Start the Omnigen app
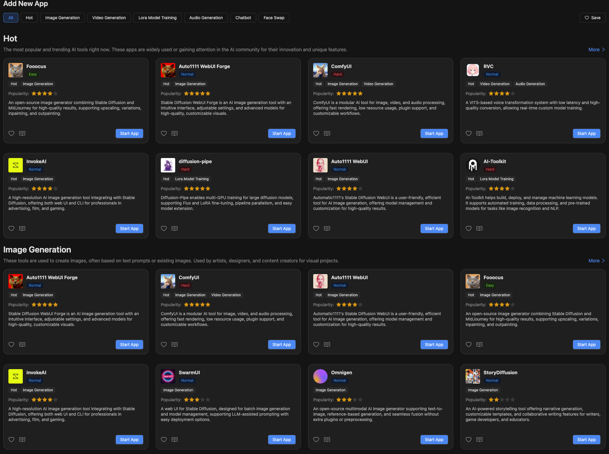The image size is (609, 454). [434, 440]
